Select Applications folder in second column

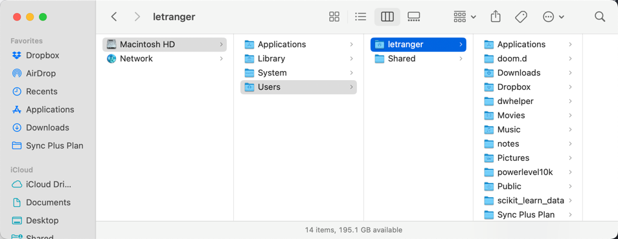coord(299,45)
